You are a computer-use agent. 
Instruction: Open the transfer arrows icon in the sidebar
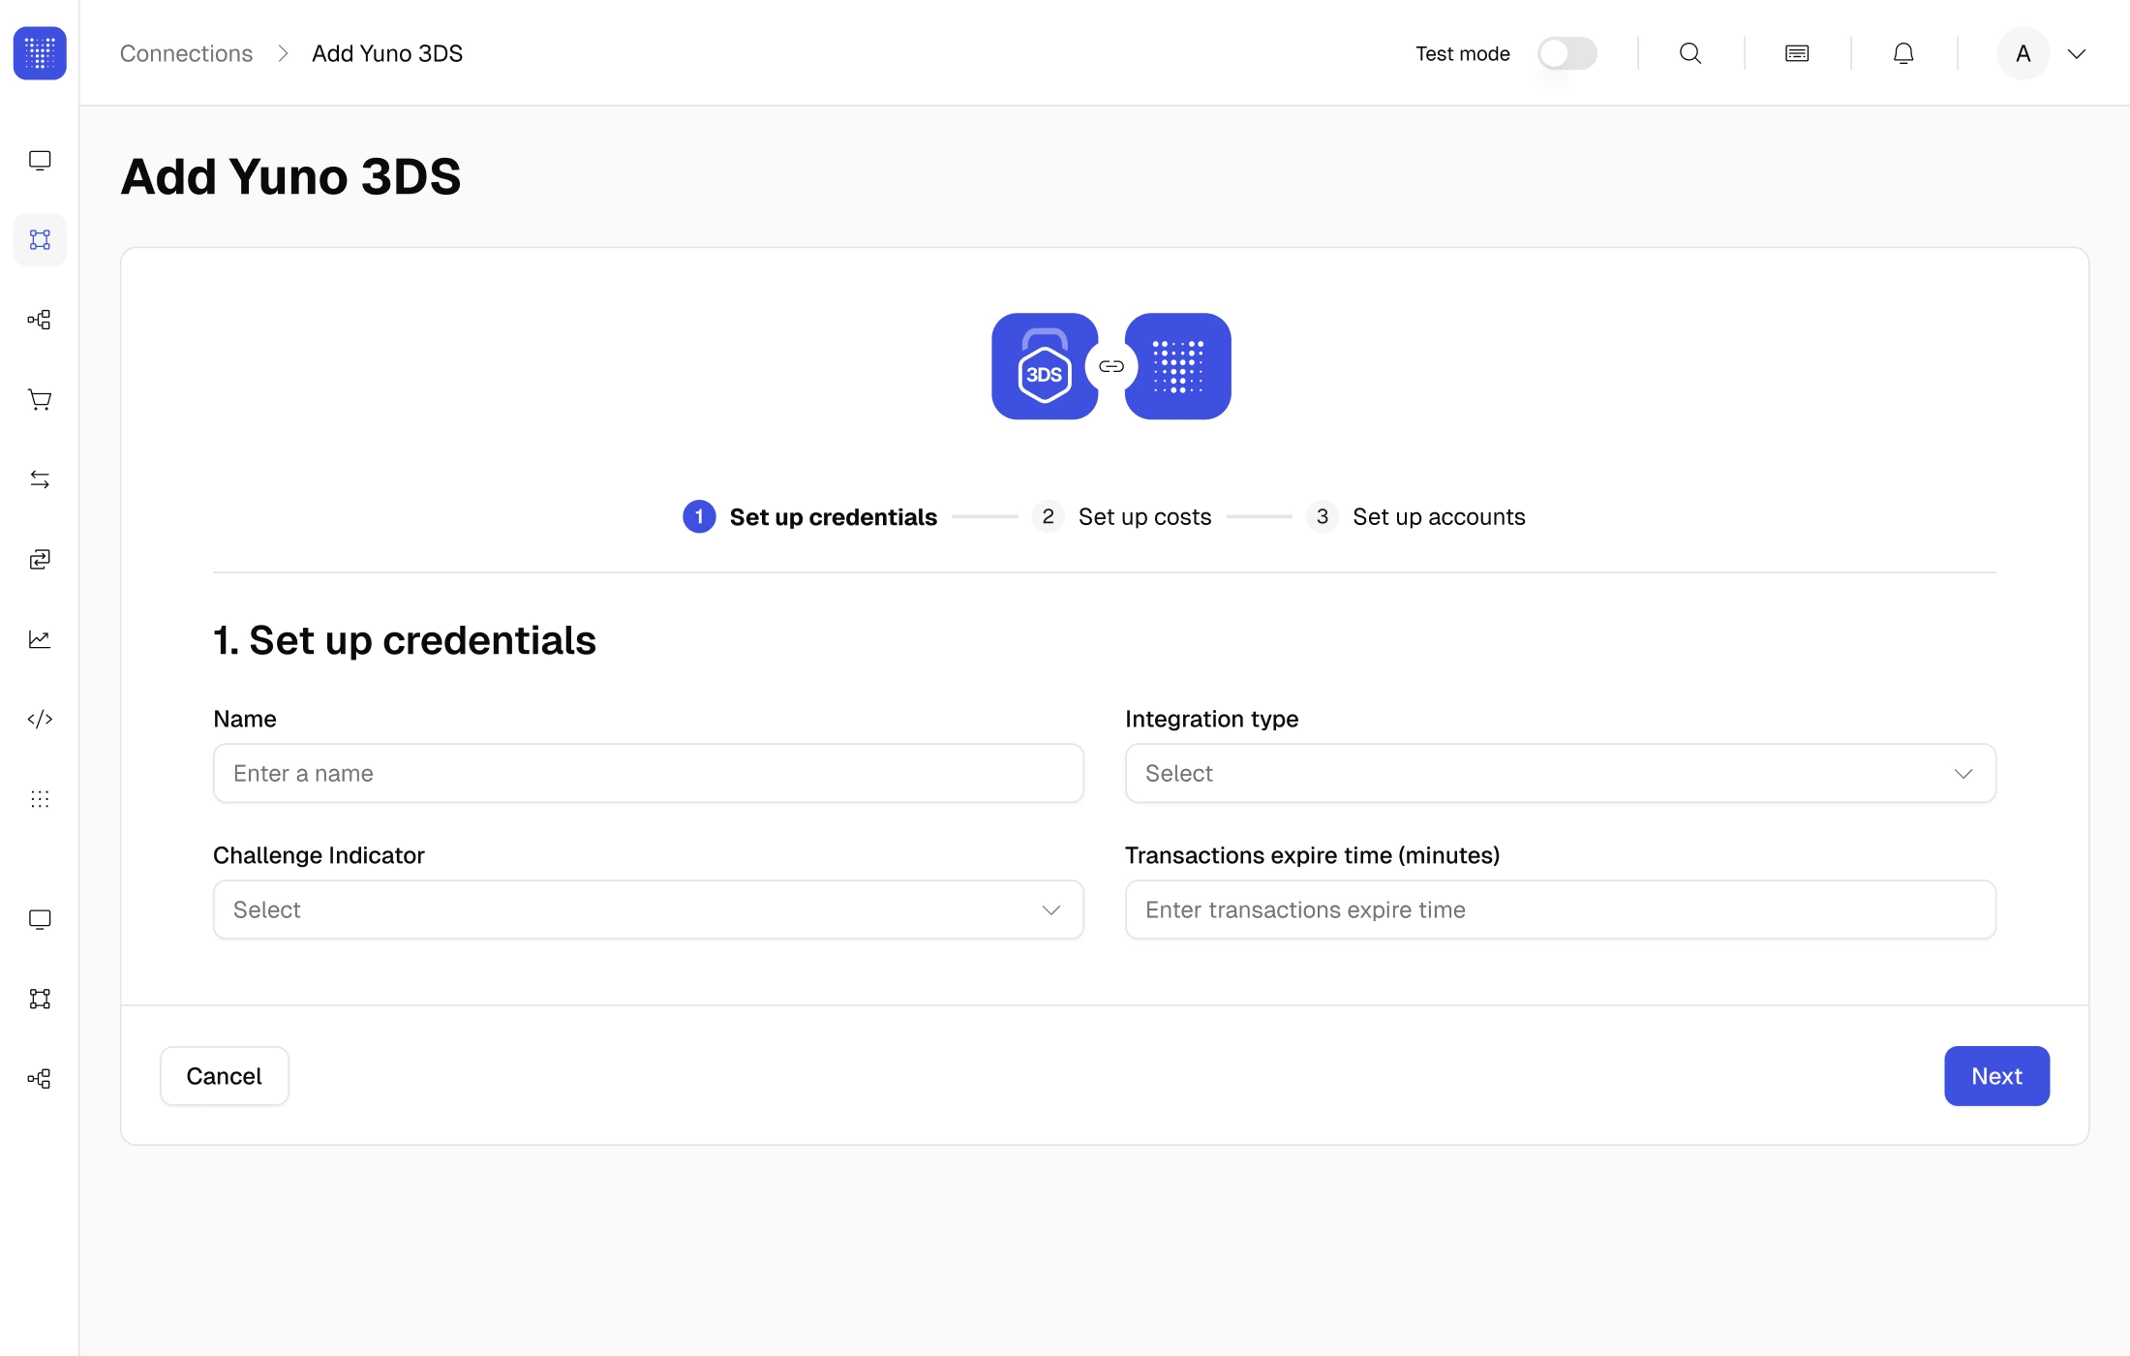[x=40, y=479]
